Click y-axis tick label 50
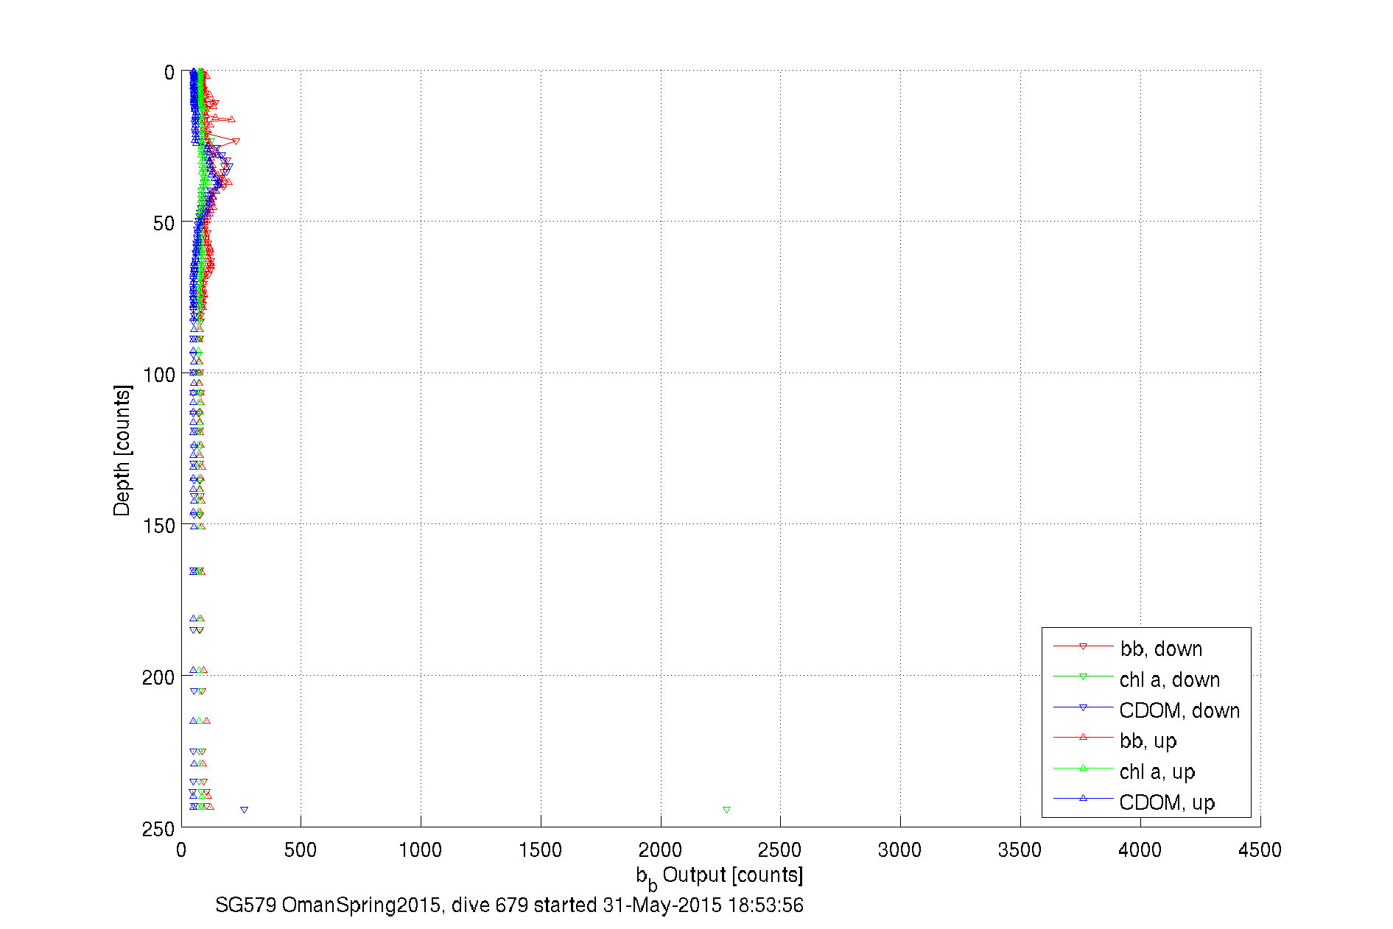1393x929 pixels. [164, 223]
